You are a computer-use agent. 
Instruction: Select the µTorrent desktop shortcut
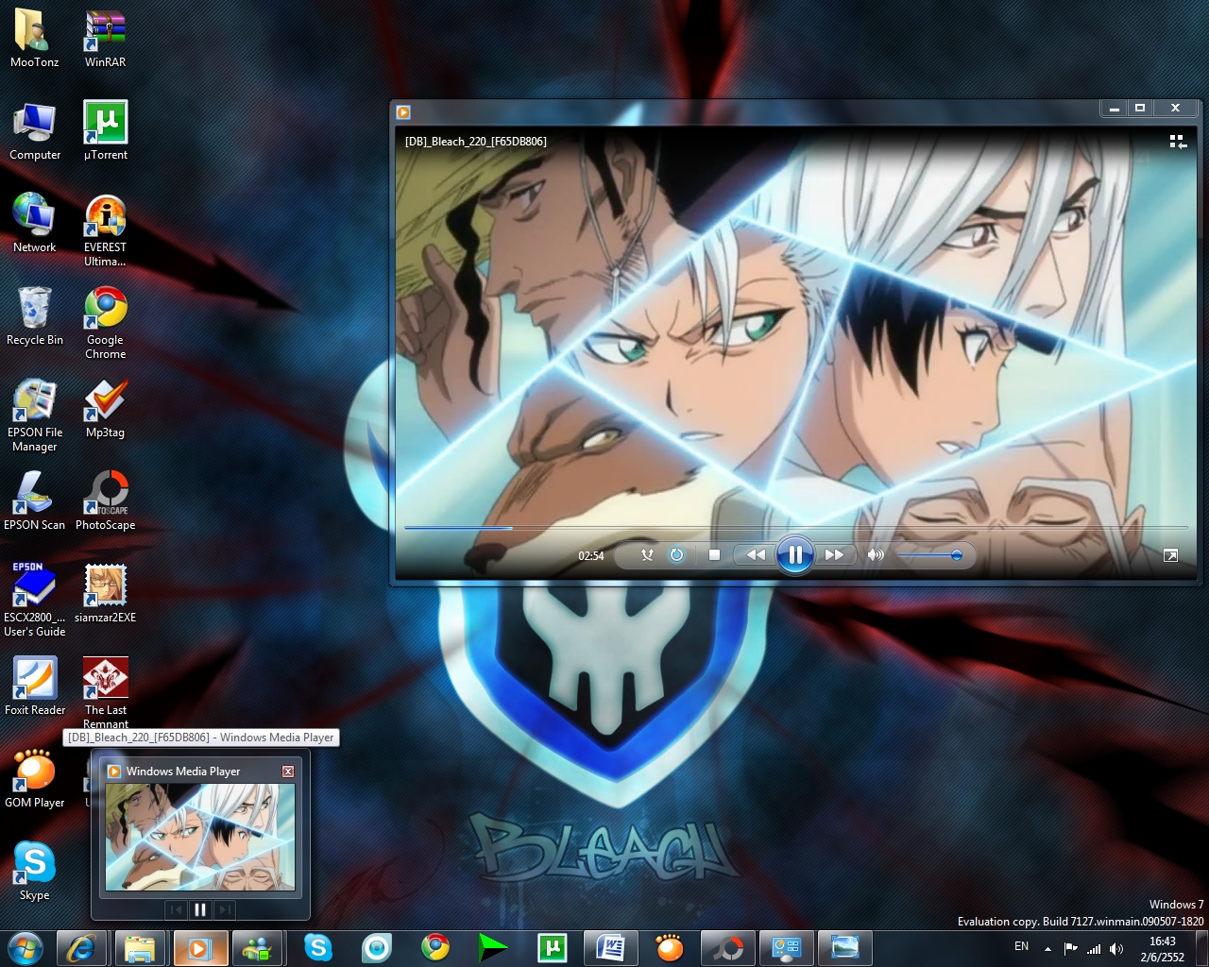(x=106, y=132)
